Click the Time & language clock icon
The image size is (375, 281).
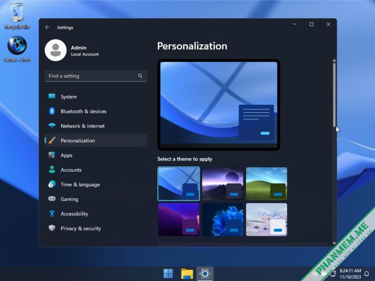pyautogui.click(x=52, y=184)
